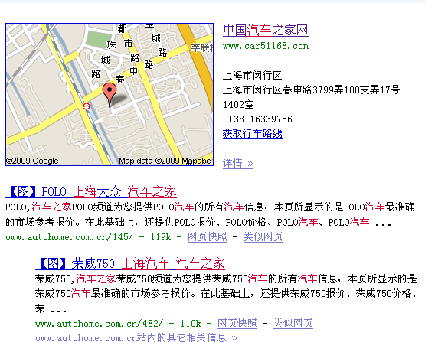Click the red location pin on map

click(x=110, y=95)
